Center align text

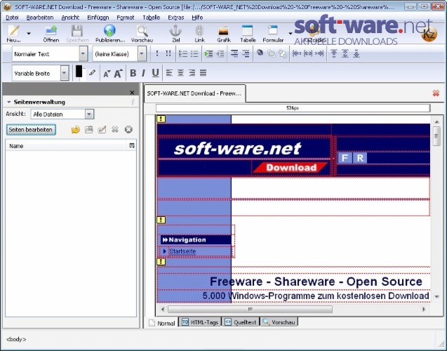coord(180,73)
